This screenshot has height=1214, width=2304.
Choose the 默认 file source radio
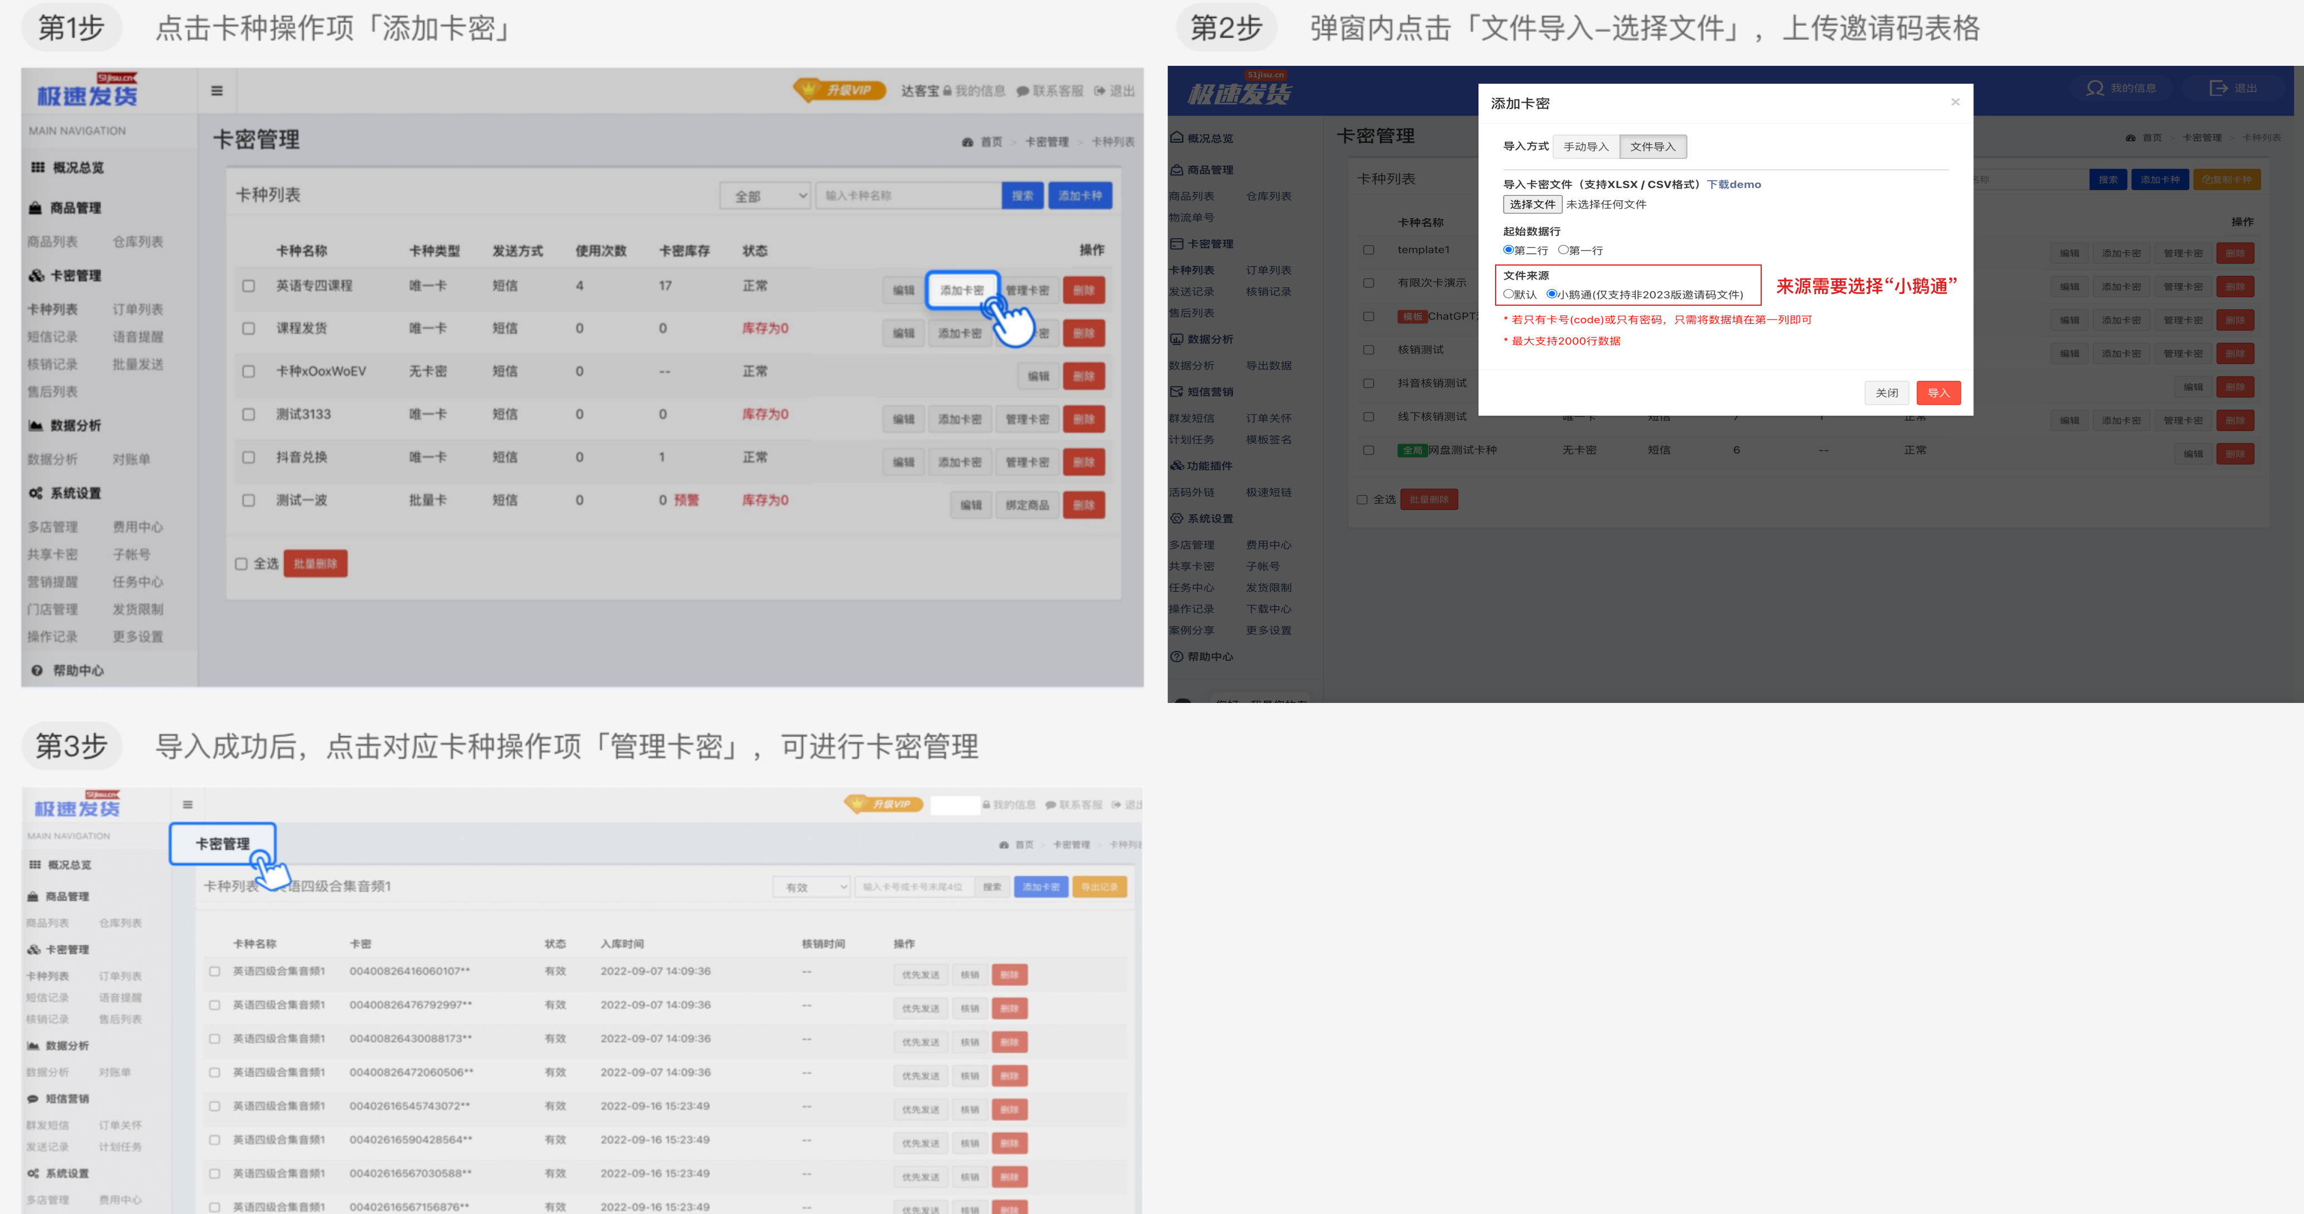[1509, 293]
